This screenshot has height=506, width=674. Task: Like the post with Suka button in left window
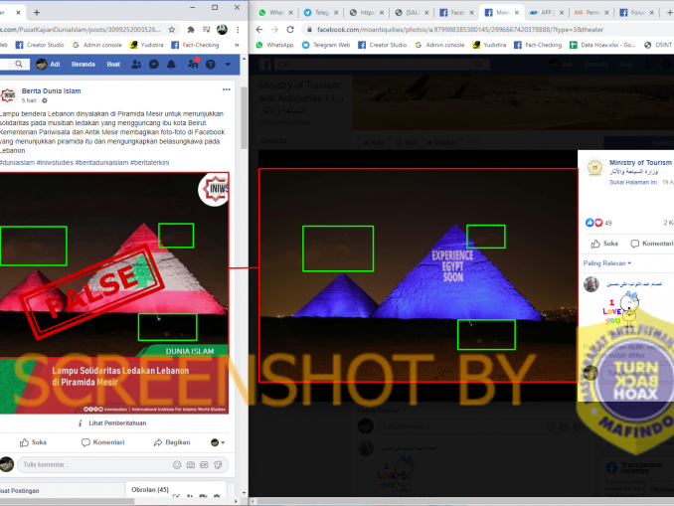(33, 442)
